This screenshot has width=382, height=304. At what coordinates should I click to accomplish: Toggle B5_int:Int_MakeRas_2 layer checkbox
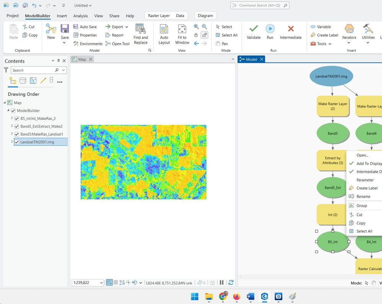point(17,119)
